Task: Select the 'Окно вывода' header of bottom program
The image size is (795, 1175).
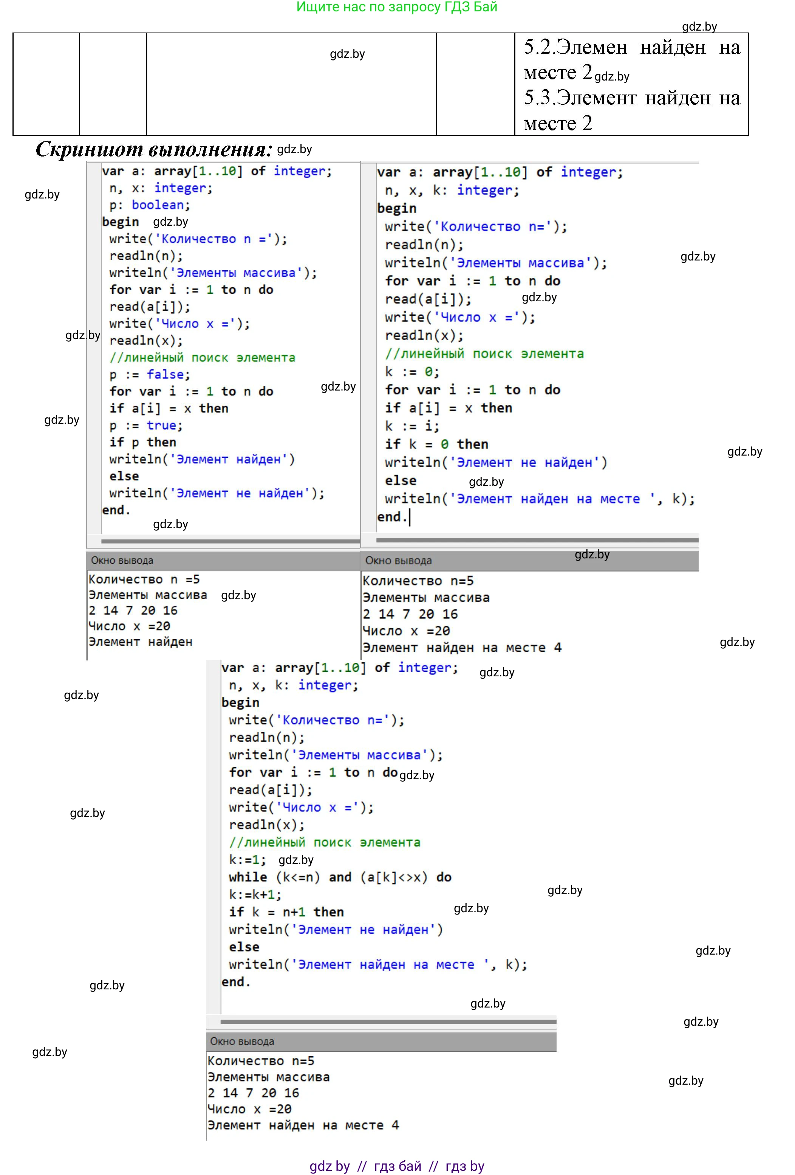Action: tap(241, 1042)
